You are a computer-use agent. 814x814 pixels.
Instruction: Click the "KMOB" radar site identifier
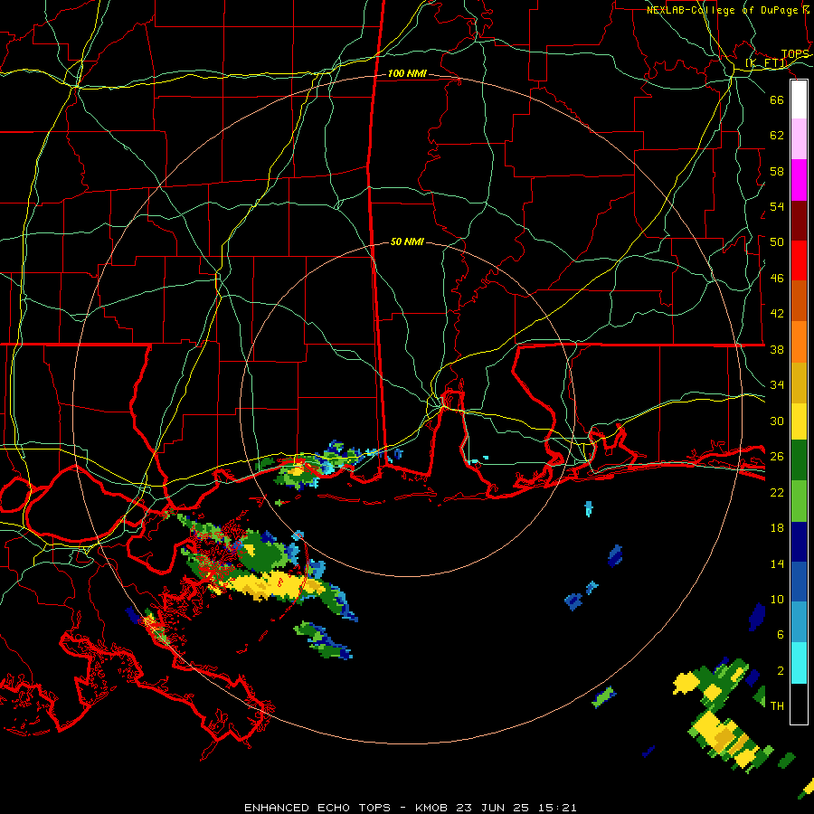tap(431, 808)
